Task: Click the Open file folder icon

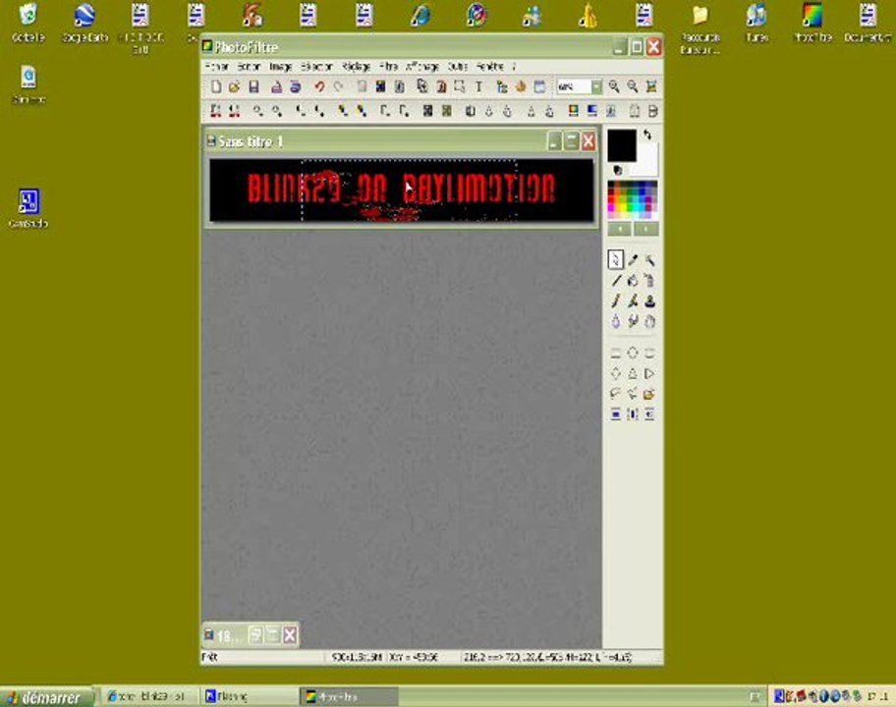Action: [x=234, y=86]
